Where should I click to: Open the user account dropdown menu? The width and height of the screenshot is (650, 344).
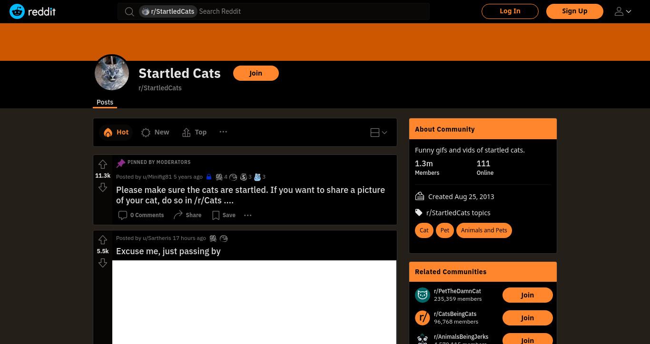[x=623, y=11]
